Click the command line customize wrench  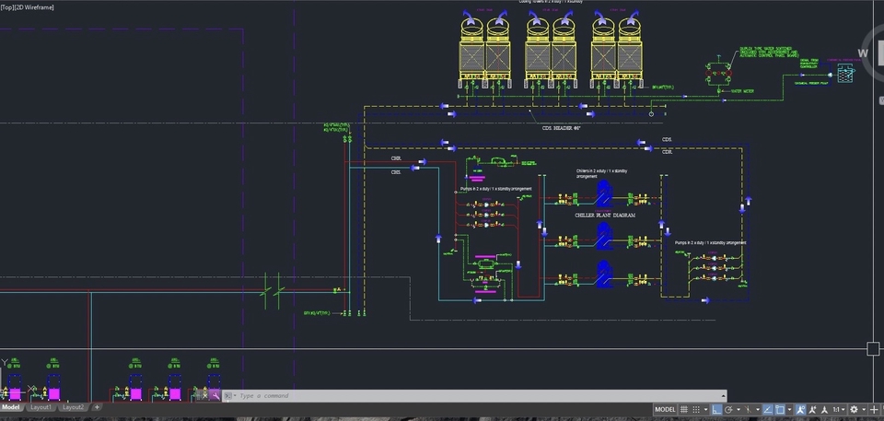tap(215, 395)
